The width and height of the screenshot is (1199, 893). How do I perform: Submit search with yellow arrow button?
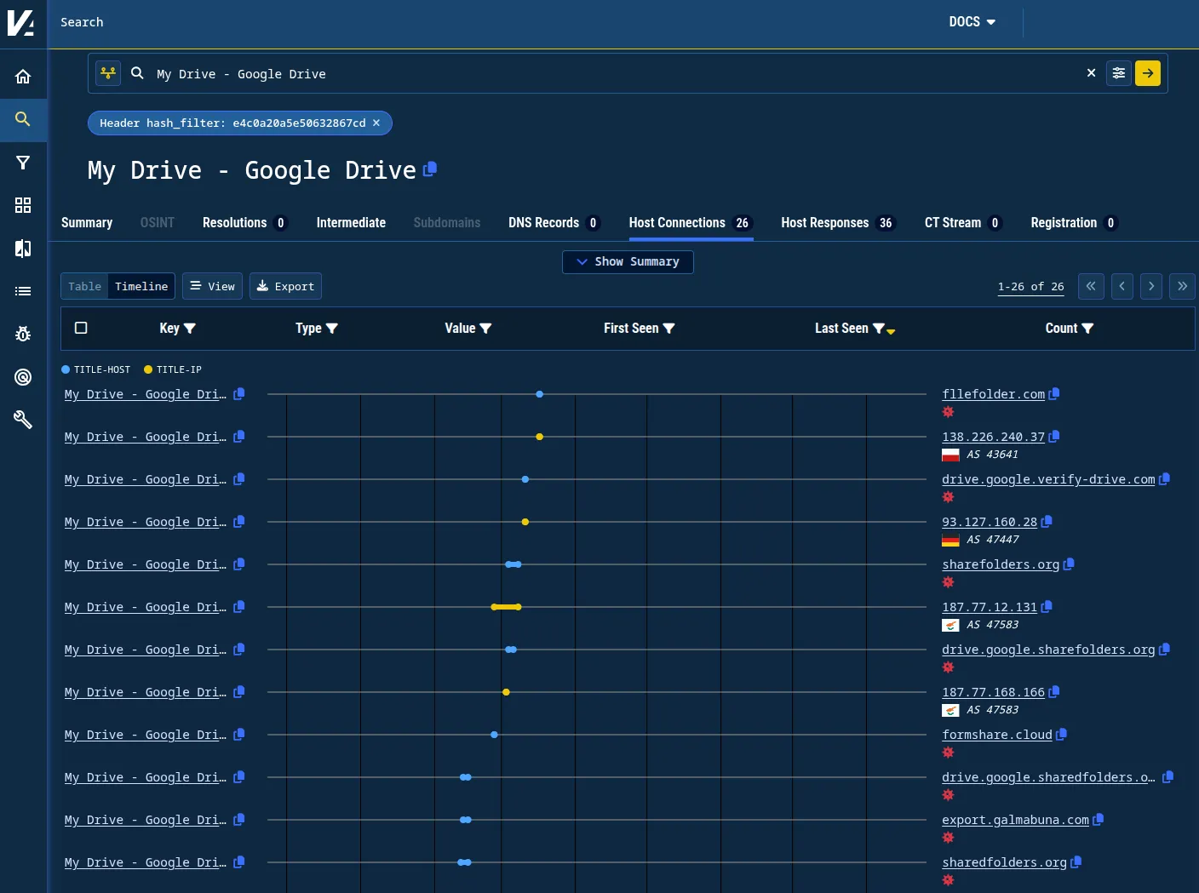[1148, 73]
